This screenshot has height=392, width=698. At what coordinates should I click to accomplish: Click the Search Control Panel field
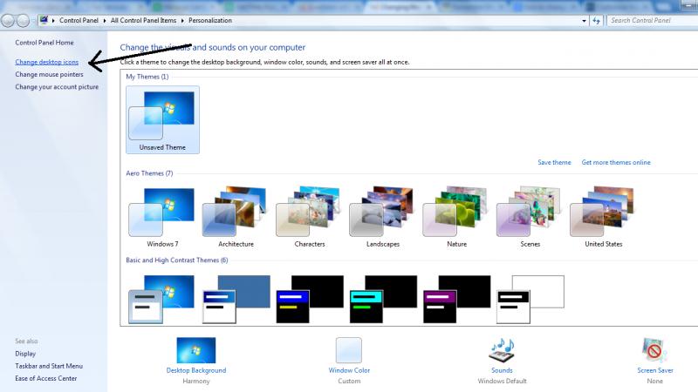point(650,20)
